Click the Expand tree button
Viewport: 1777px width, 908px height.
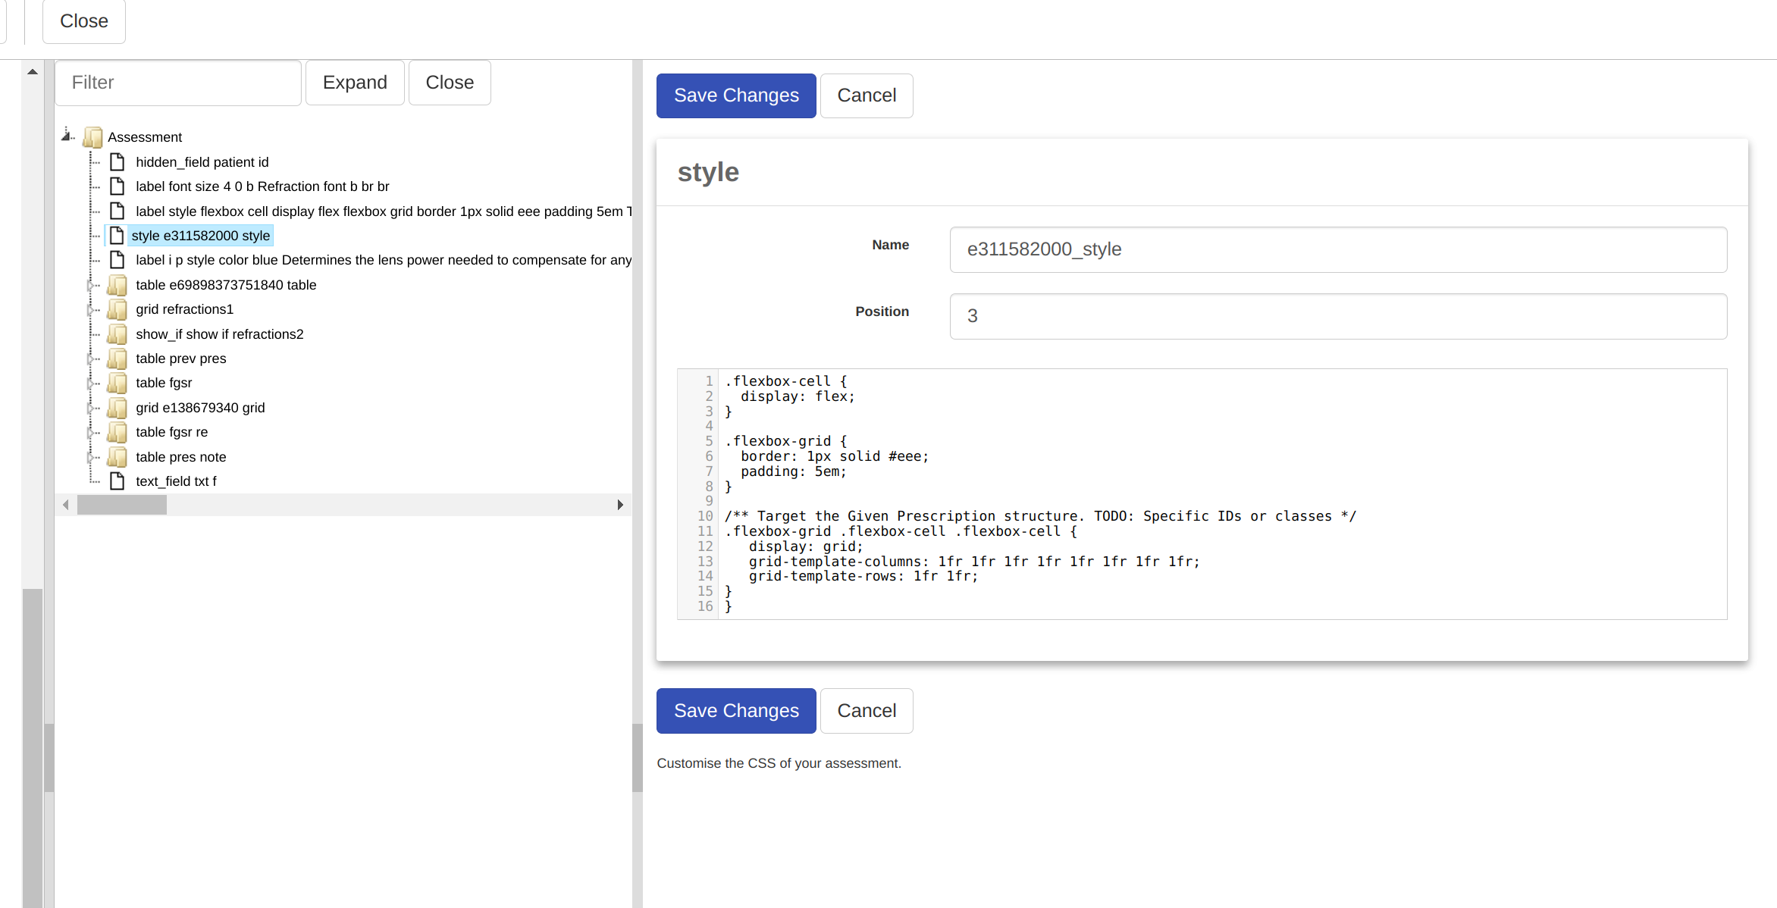click(354, 83)
